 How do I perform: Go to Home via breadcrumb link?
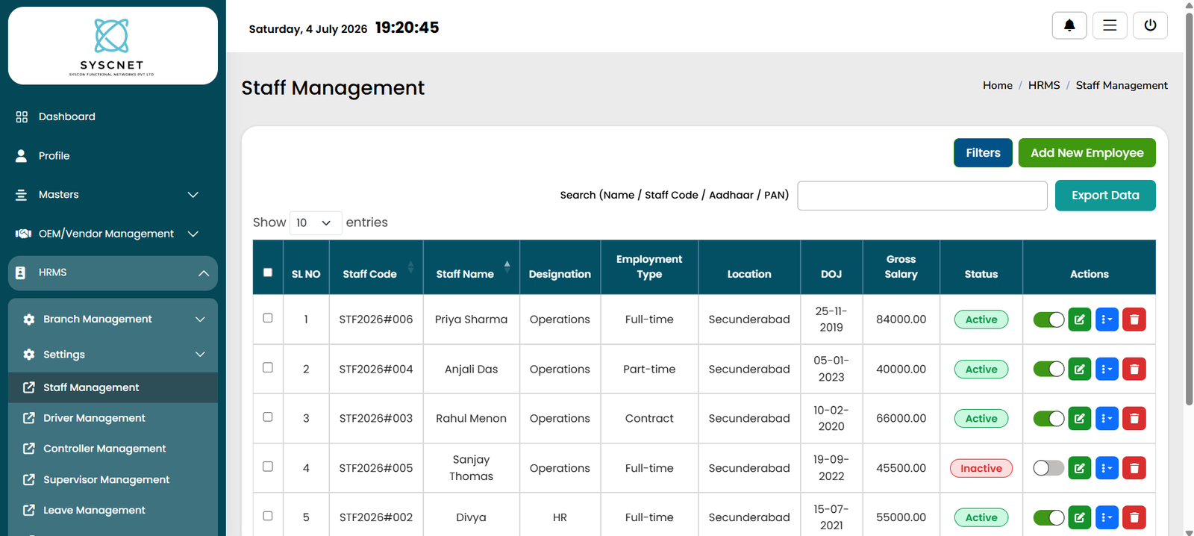click(x=998, y=85)
